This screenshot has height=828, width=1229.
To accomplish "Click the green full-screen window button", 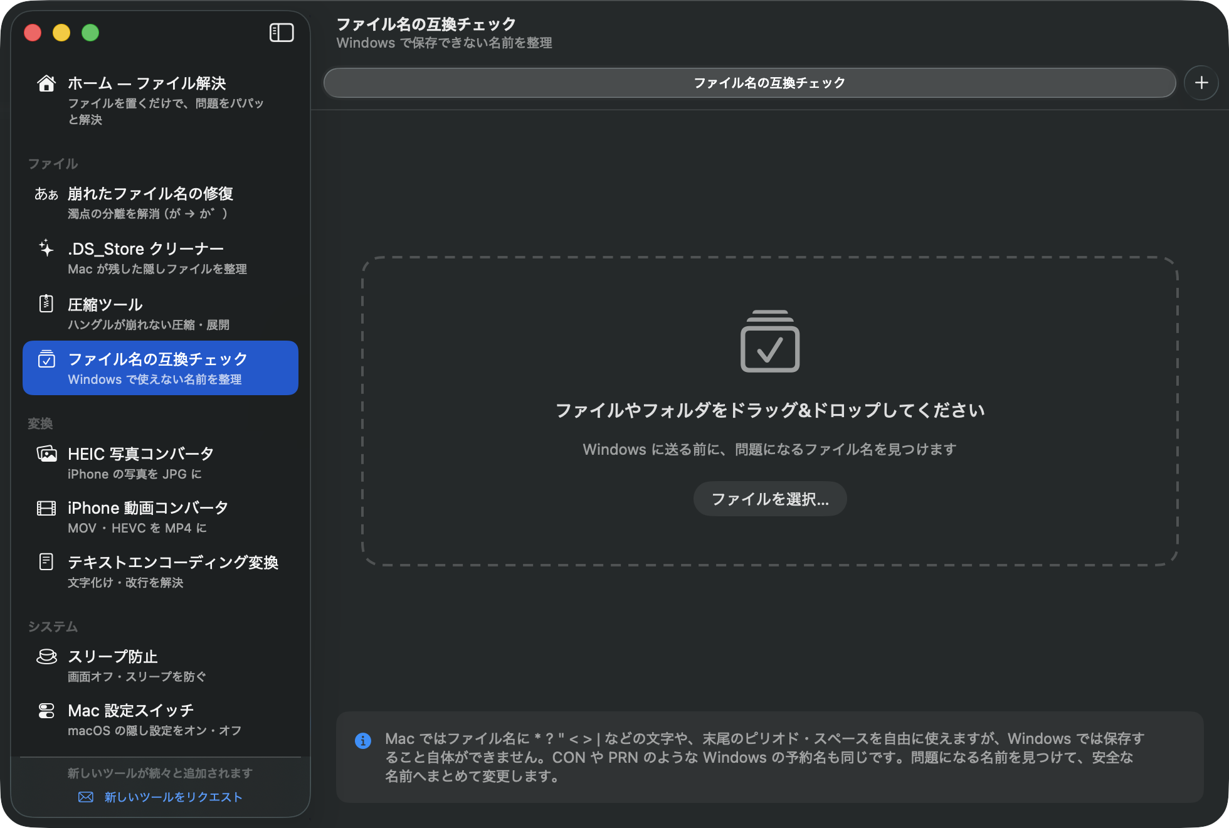I will tap(90, 33).
